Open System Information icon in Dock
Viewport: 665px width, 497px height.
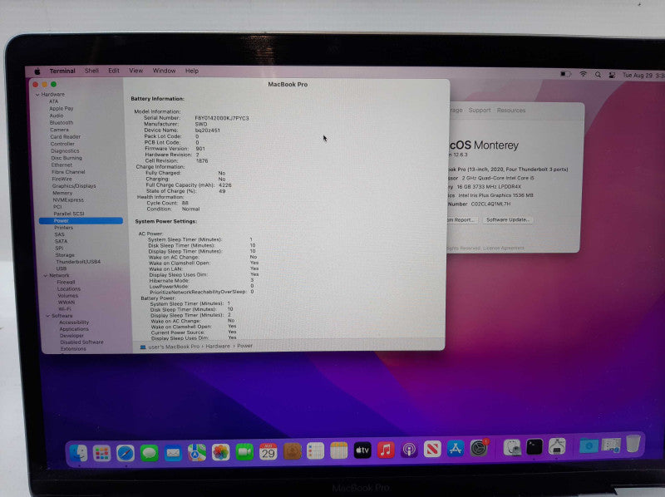coord(557,446)
